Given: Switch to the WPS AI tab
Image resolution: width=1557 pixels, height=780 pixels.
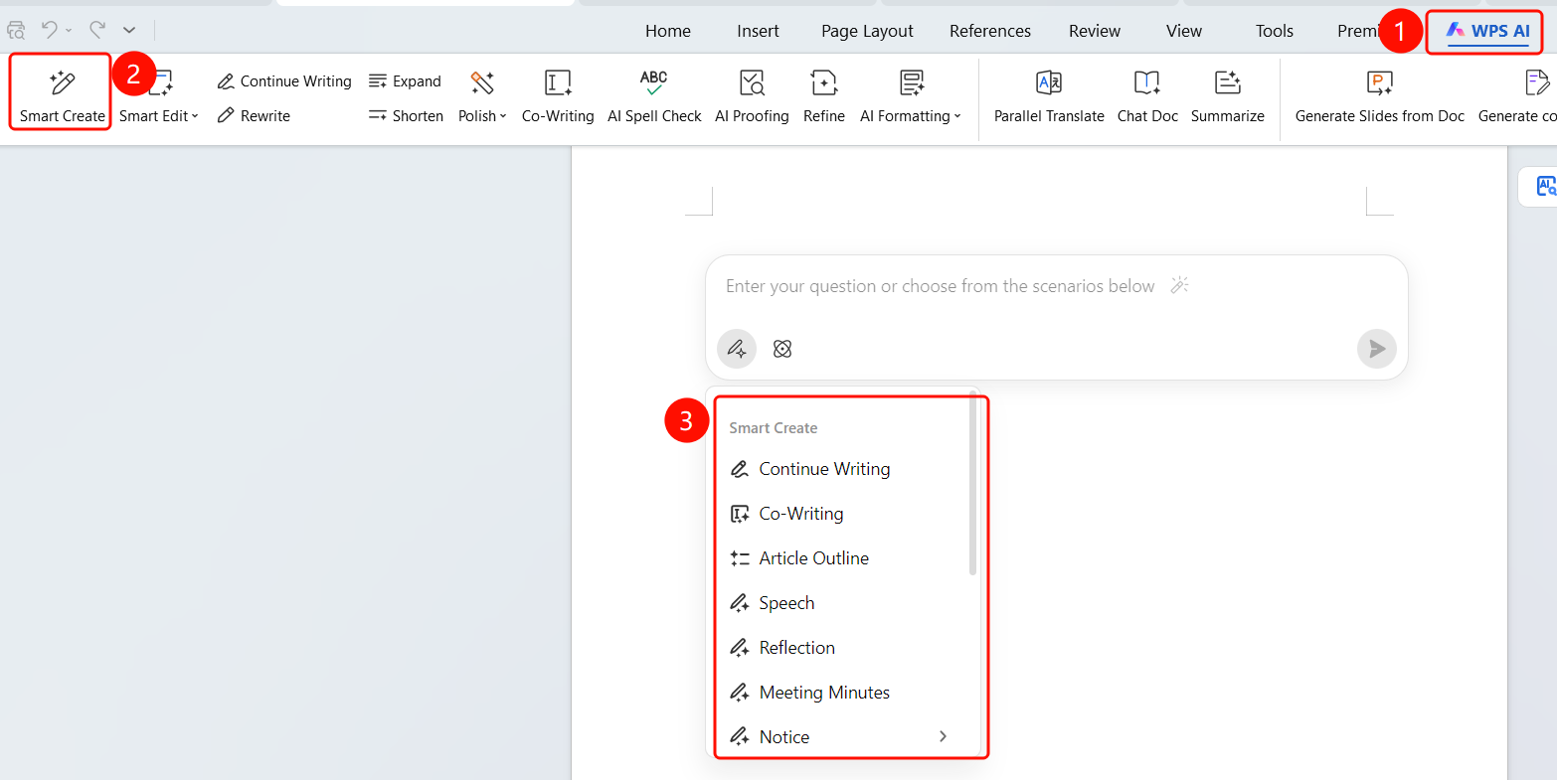Looking at the screenshot, I should point(1487,31).
